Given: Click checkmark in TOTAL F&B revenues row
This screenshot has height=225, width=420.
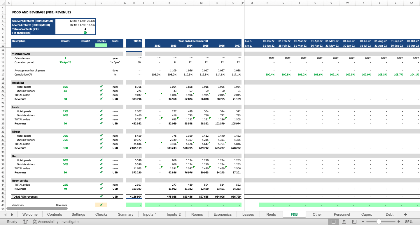Looking at the screenshot, I should click(101, 196).
